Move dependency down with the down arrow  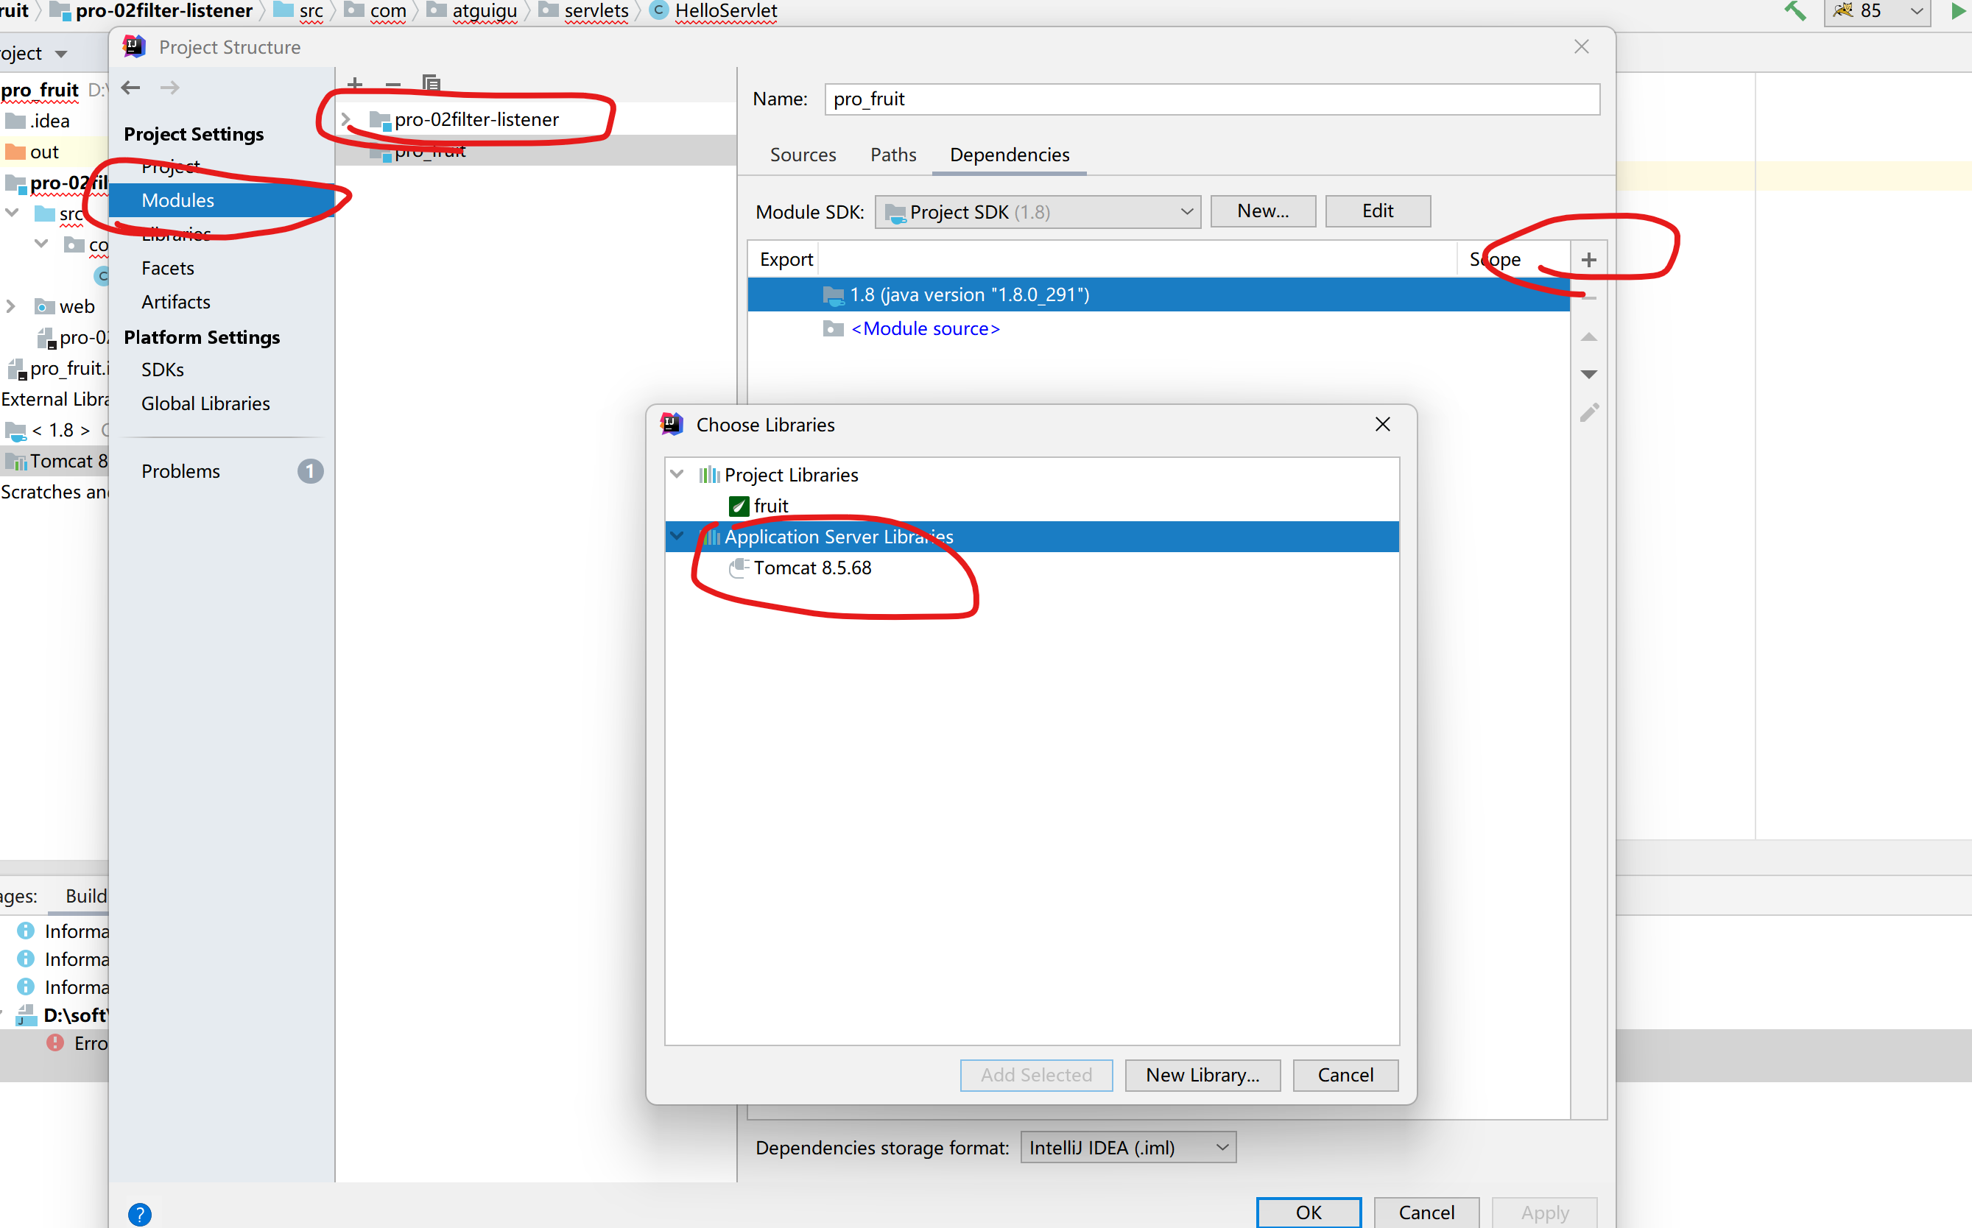click(1588, 375)
